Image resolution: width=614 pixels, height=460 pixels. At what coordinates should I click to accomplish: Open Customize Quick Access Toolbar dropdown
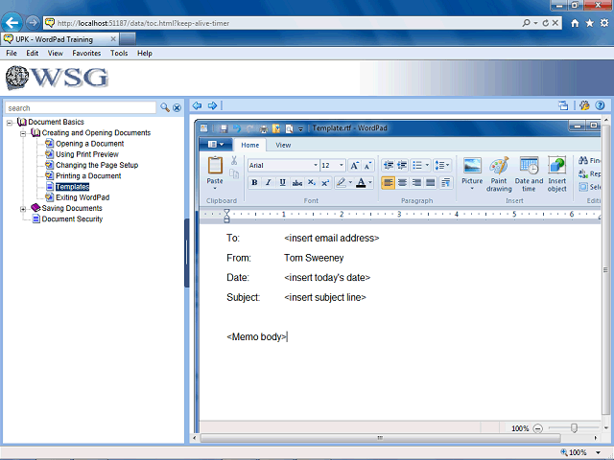pyautogui.click(x=300, y=129)
